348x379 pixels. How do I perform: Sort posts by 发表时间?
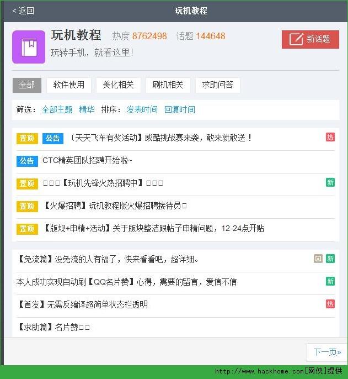pyautogui.click(x=142, y=109)
